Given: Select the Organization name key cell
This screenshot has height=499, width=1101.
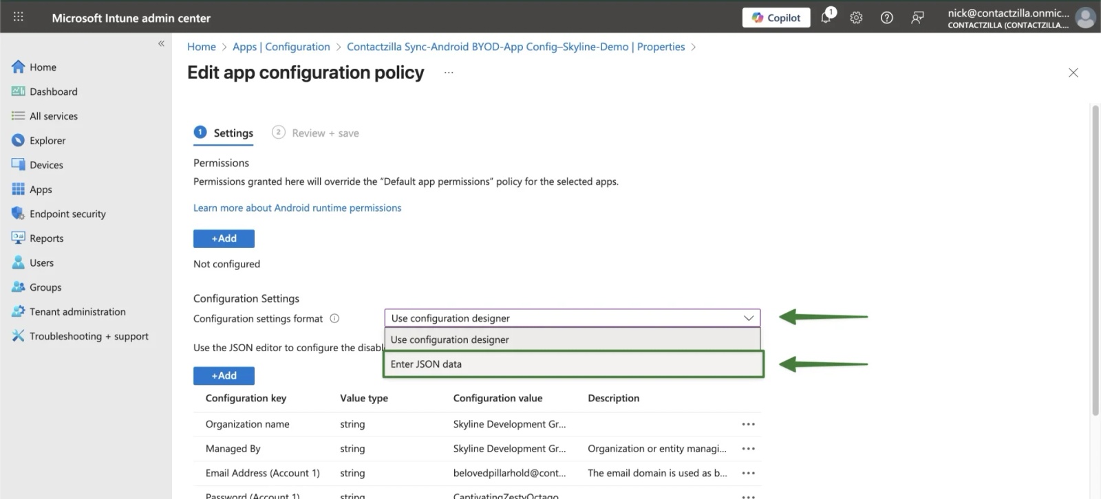Looking at the screenshot, I should (247, 424).
